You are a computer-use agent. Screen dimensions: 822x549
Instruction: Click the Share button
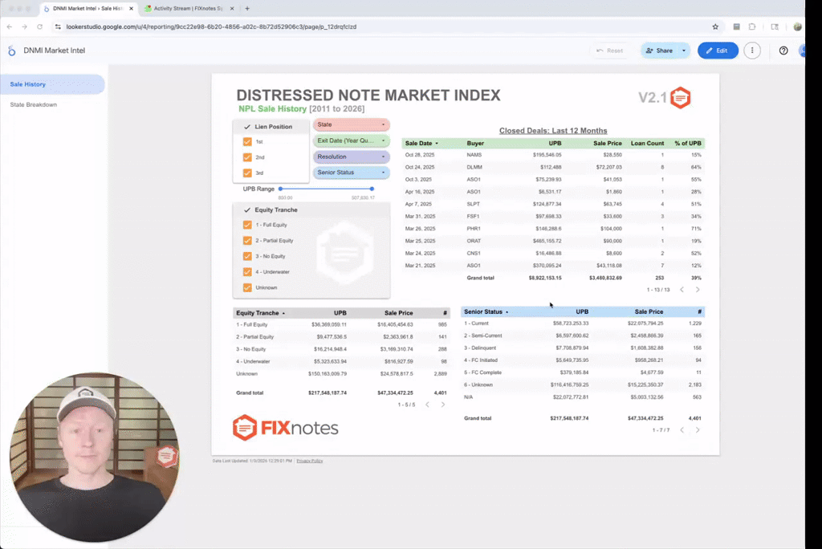[660, 51]
